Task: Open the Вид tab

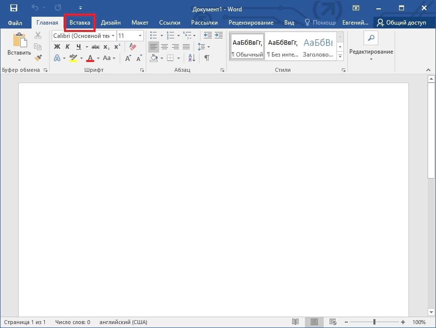Action: coord(289,23)
